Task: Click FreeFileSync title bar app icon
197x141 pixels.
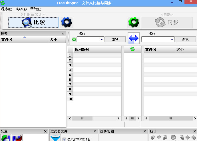Action: pyautogui.click(x=3, y=3)
